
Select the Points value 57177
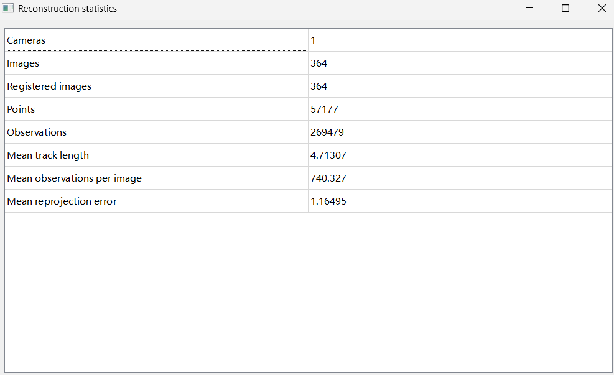coord(324,109)
